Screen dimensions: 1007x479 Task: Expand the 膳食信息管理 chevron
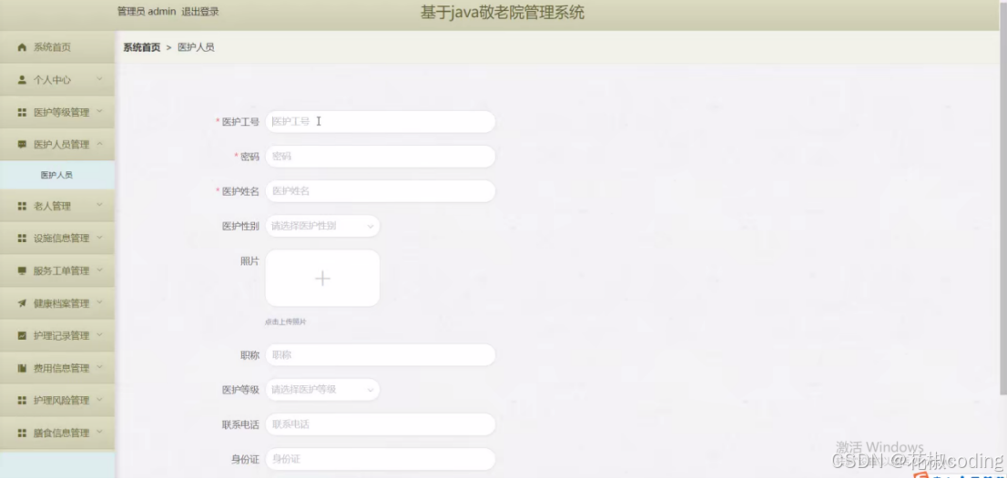click(99, 433)
